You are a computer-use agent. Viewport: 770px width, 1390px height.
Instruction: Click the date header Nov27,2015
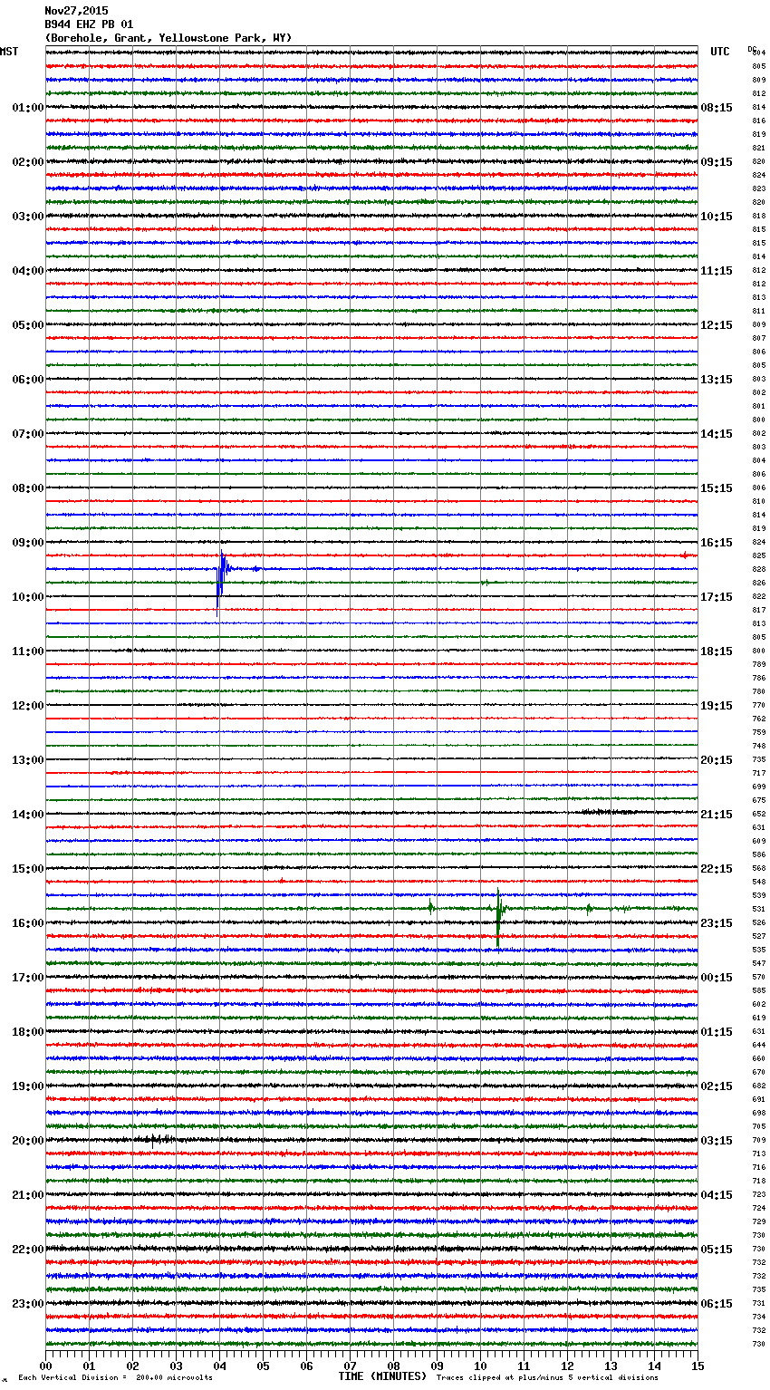[76, 11]
